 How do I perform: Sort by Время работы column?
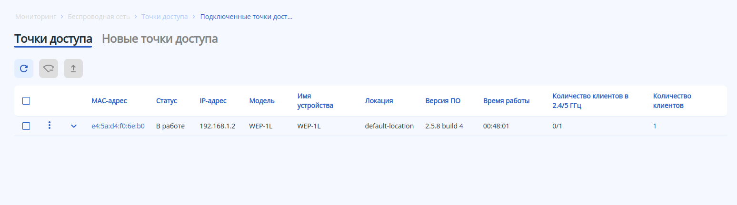(506, 101)
